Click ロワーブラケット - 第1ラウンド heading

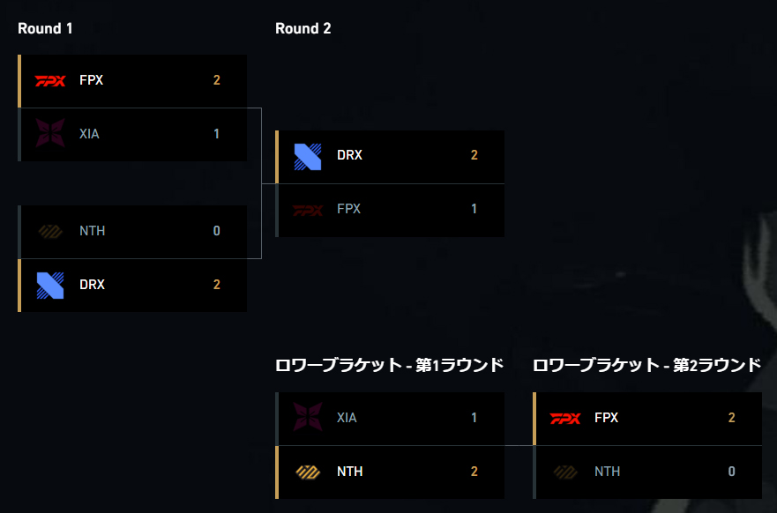(x=390, y=365)
